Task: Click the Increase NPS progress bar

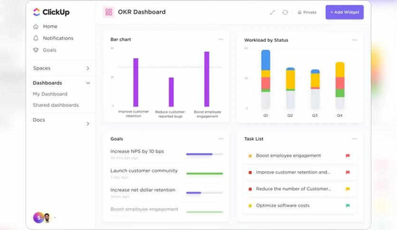Action: [205, 154]
